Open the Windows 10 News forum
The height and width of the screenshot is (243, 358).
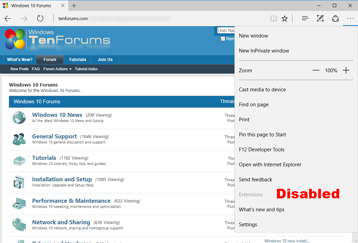57,115
